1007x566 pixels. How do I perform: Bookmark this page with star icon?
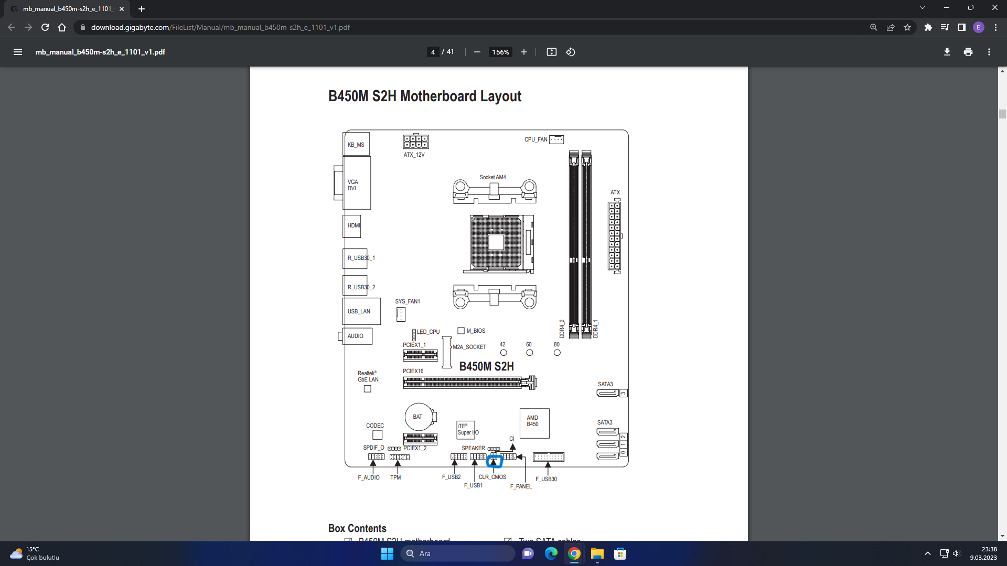click(907, 27)
